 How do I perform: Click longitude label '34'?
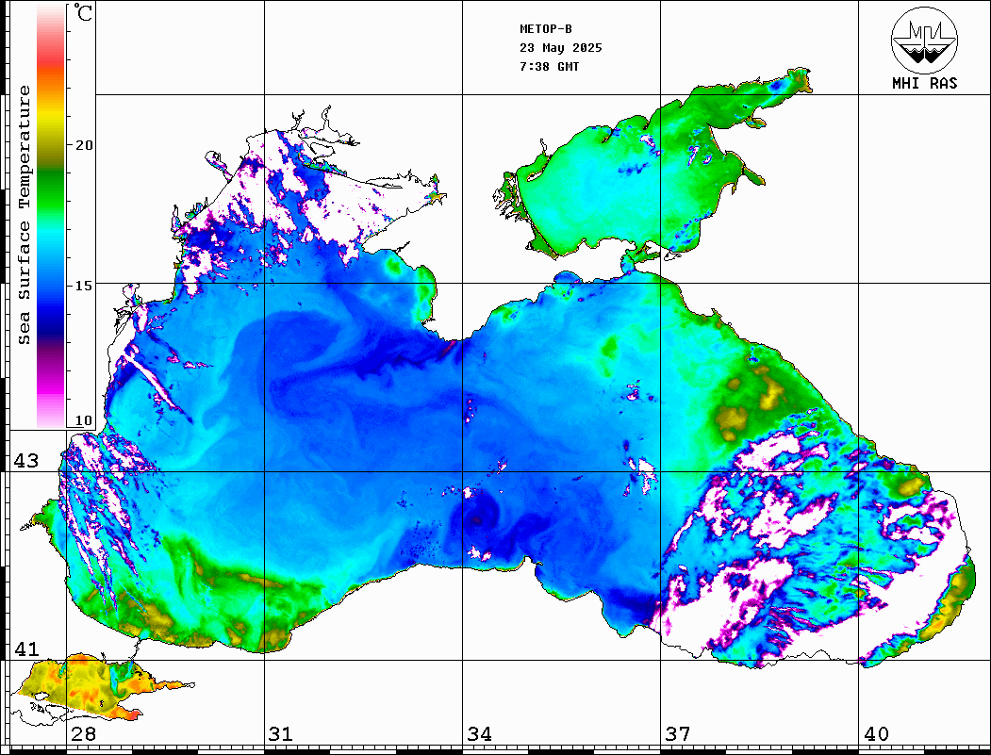(x=480, y=734)
